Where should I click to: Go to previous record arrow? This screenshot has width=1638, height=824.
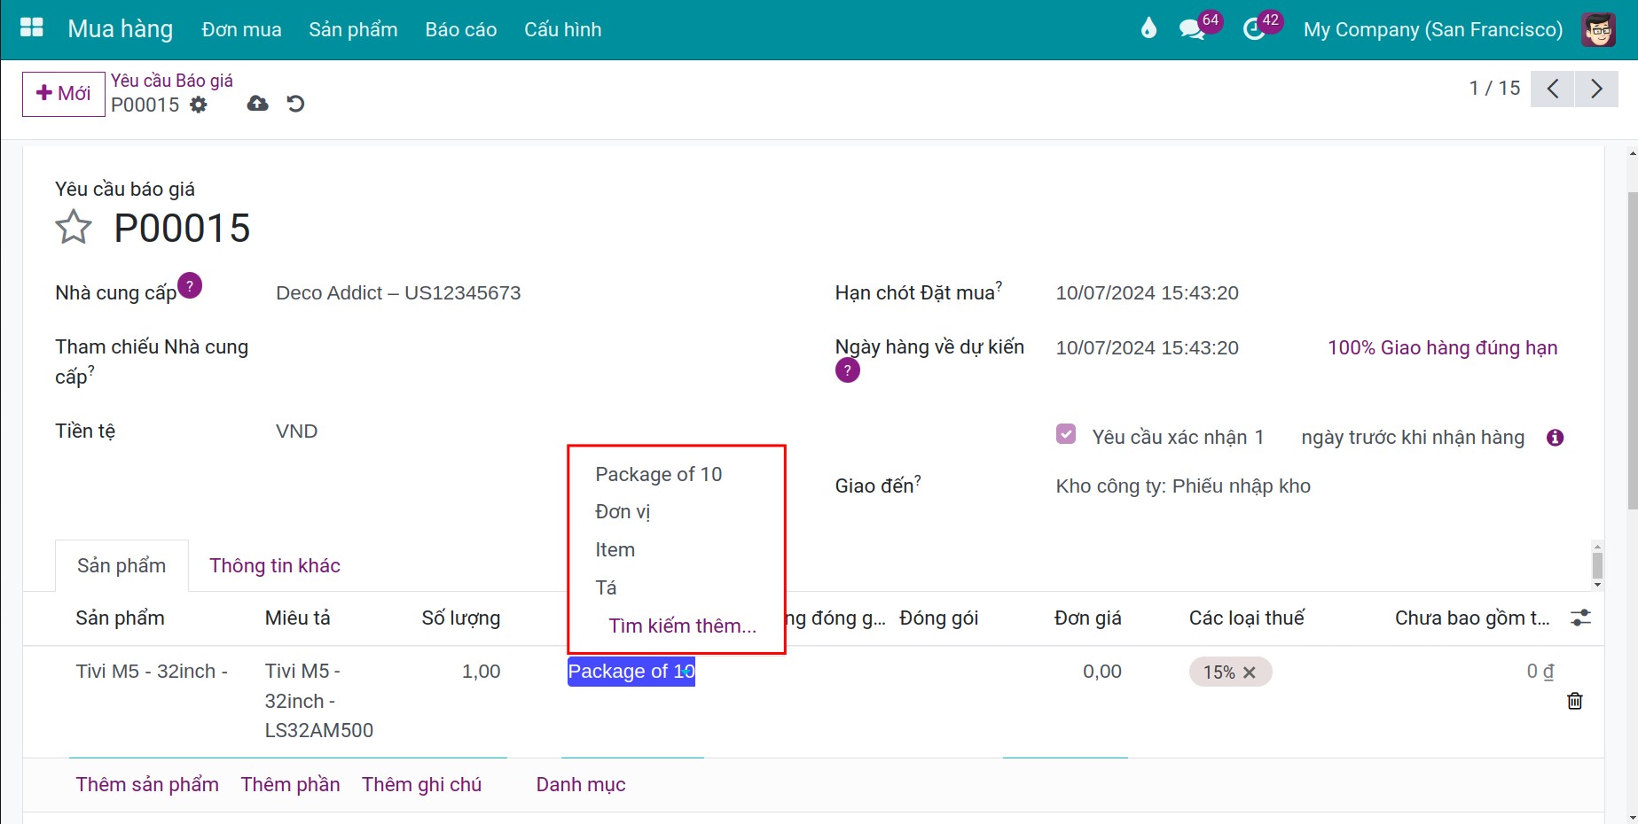1552,89
